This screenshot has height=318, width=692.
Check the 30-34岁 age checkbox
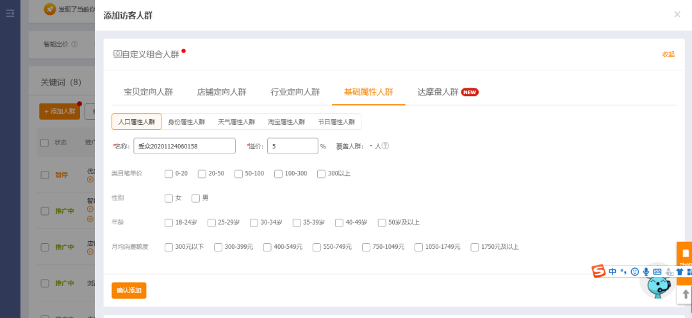[x=254, y=223]
